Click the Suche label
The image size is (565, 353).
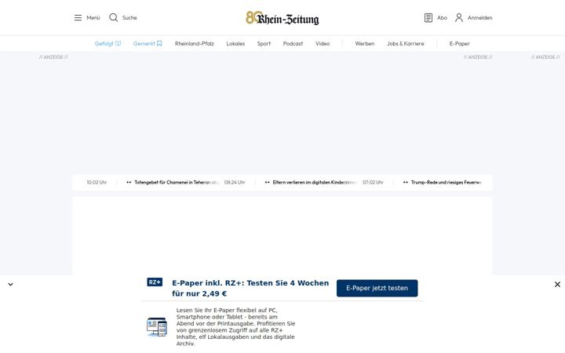[x=129, y=17]
